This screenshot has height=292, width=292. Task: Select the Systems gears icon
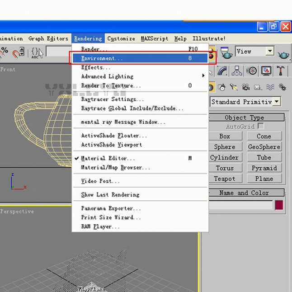(282, 87)
